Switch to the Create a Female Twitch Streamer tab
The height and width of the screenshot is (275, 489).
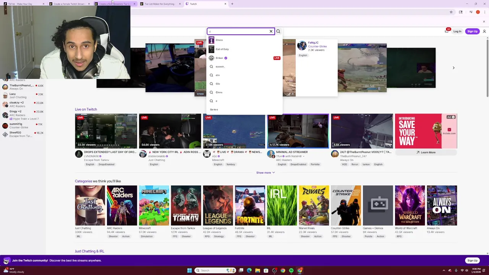(x=69, y=4)
